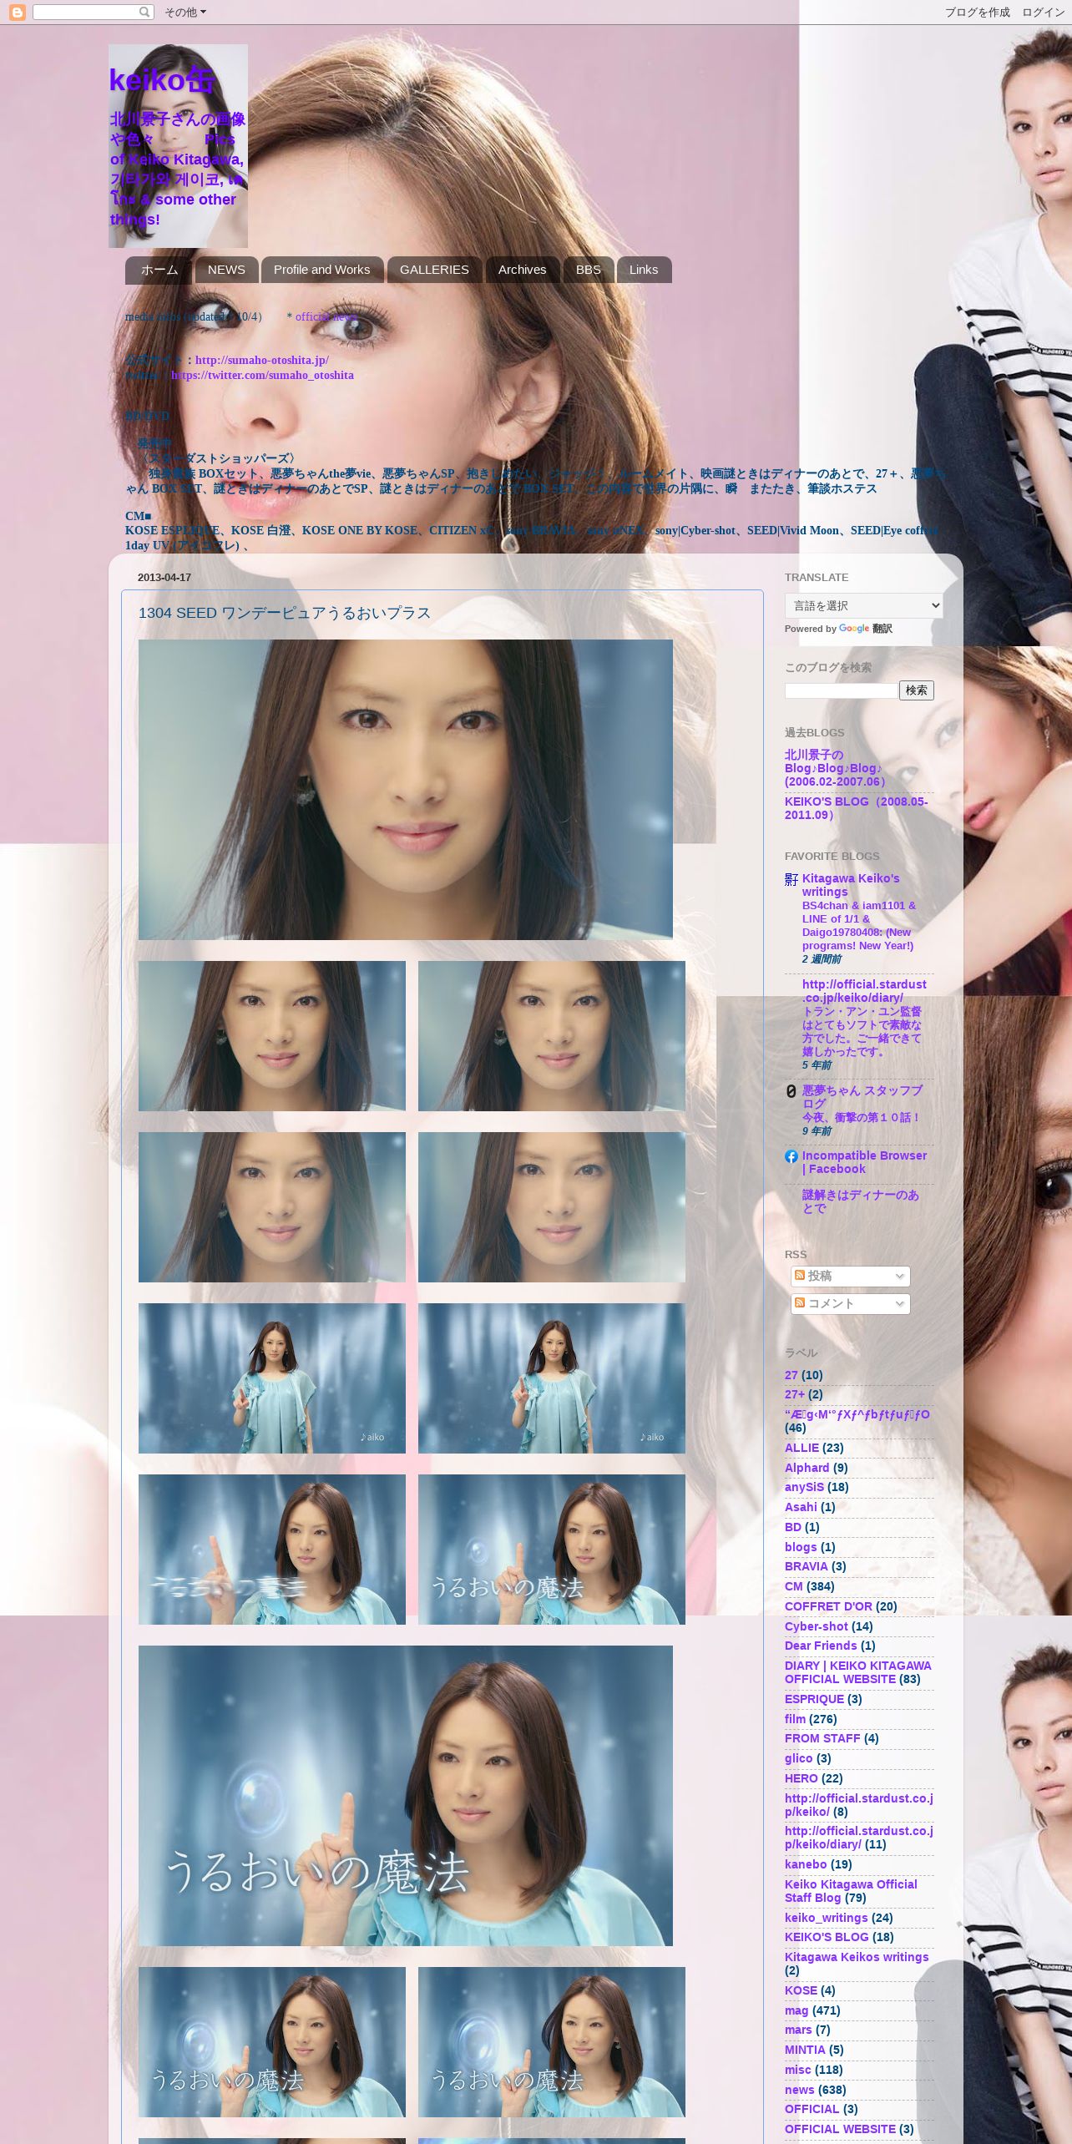1072x2144 pixels.
Task: Click the official news link in header
Action: [x=326, y=317]
